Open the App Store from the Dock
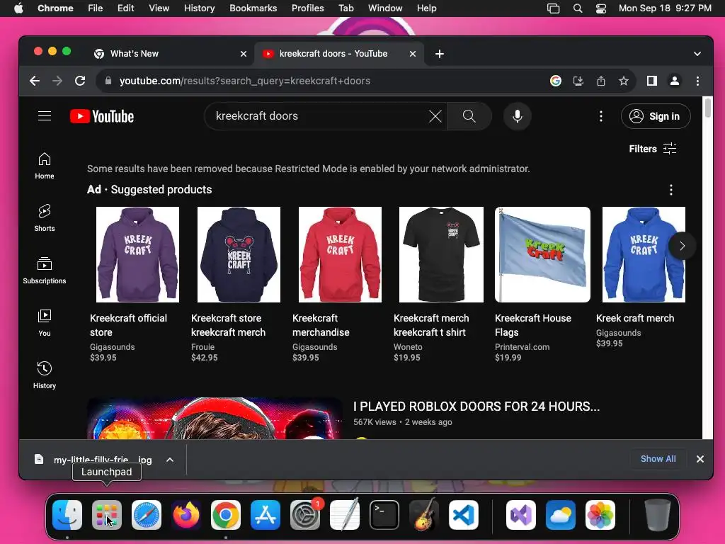 pos(266,515)
